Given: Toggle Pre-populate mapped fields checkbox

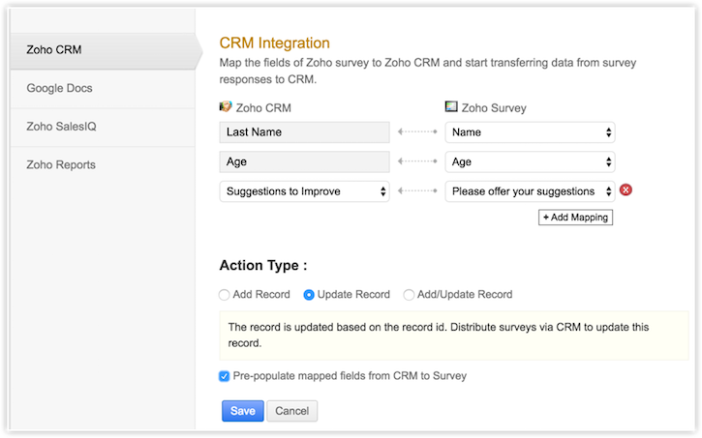Looking at the screenshot, I should tap(225, 375).
